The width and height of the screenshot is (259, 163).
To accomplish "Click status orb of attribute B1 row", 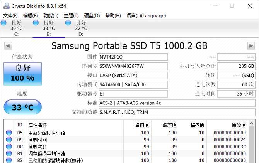I will [x=9, y=153].
